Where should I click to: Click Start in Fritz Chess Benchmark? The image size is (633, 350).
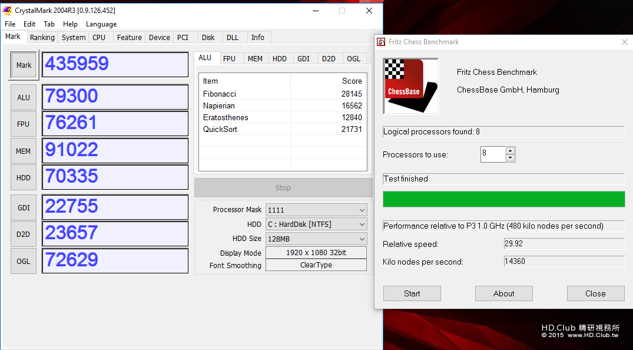[x=412, y=293]
